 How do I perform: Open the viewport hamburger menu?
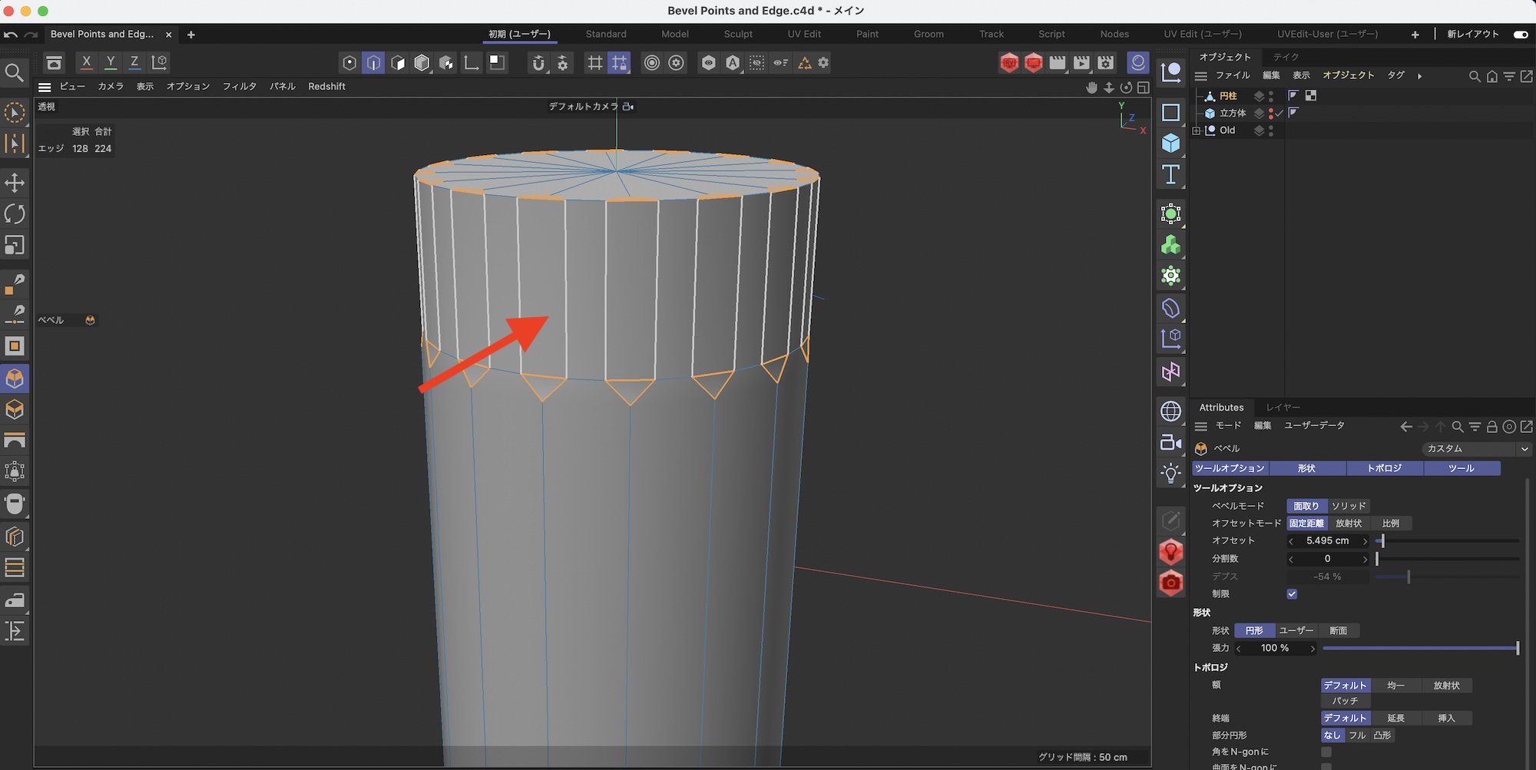click(45, 87)
